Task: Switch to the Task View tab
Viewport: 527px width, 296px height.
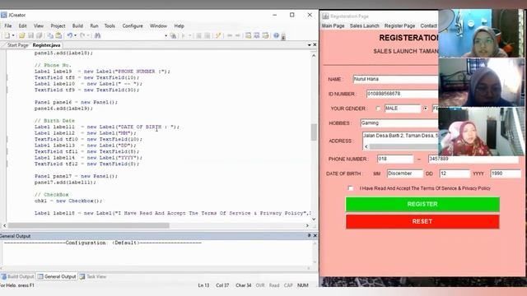Action: pyautogui.click(x=93, y=276)
